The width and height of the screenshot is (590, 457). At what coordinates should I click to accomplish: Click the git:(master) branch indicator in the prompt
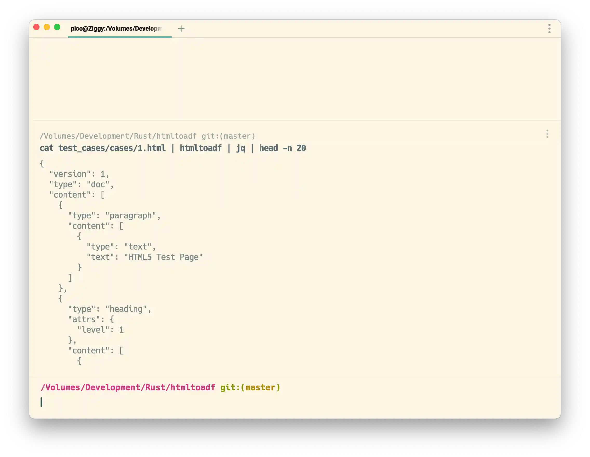point(250,387)
